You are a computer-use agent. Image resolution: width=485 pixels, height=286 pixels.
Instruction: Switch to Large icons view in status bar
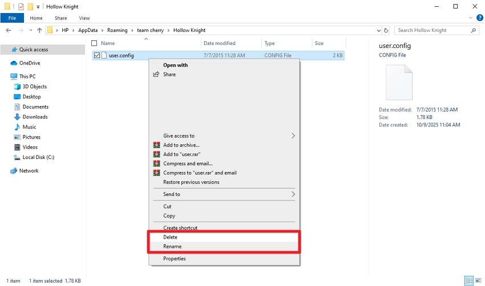pyautogui.click(x=478, y=281)
